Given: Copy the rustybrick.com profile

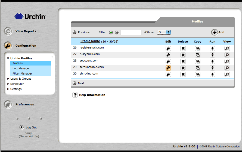Looking at the screenshot, I should pyautogui.click(x=198, y=55).
